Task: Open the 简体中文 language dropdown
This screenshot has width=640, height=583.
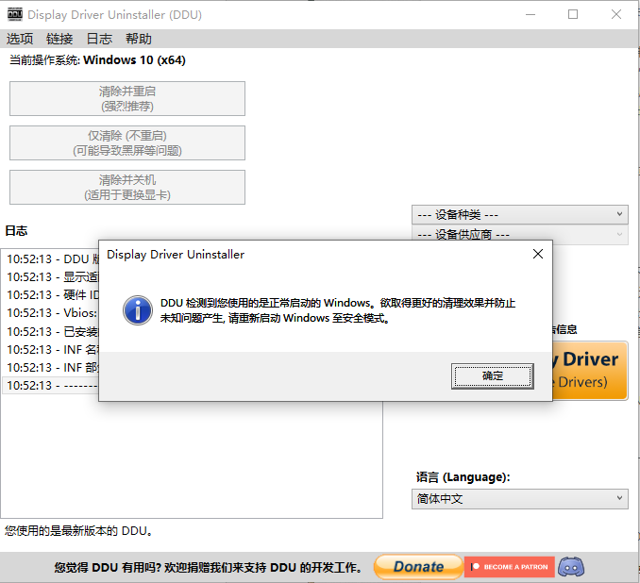Action: click(519, 498)
